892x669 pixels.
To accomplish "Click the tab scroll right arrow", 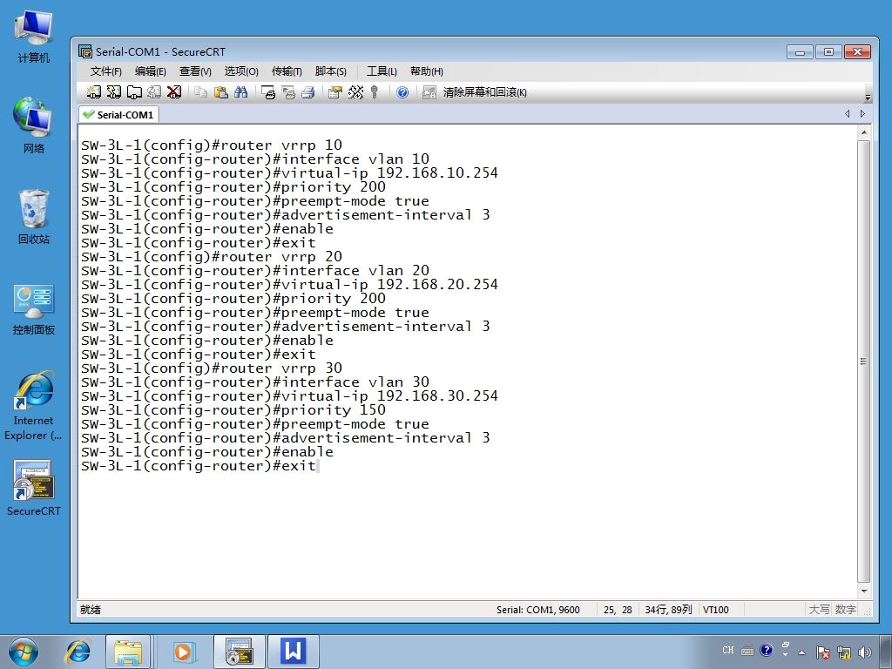I will [x=862, y=114].
